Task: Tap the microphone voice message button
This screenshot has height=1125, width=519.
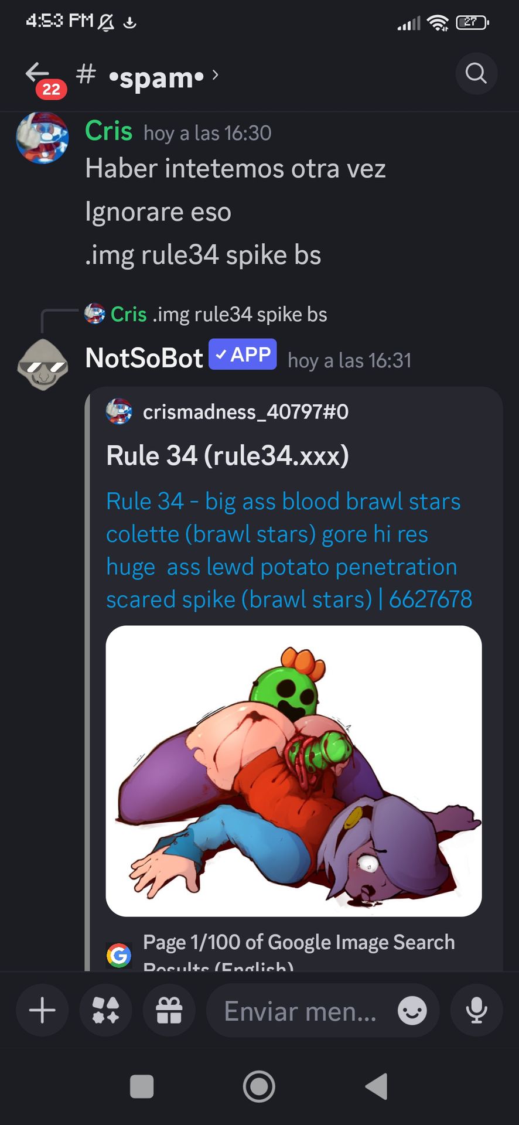Action: click(477, 1011)
